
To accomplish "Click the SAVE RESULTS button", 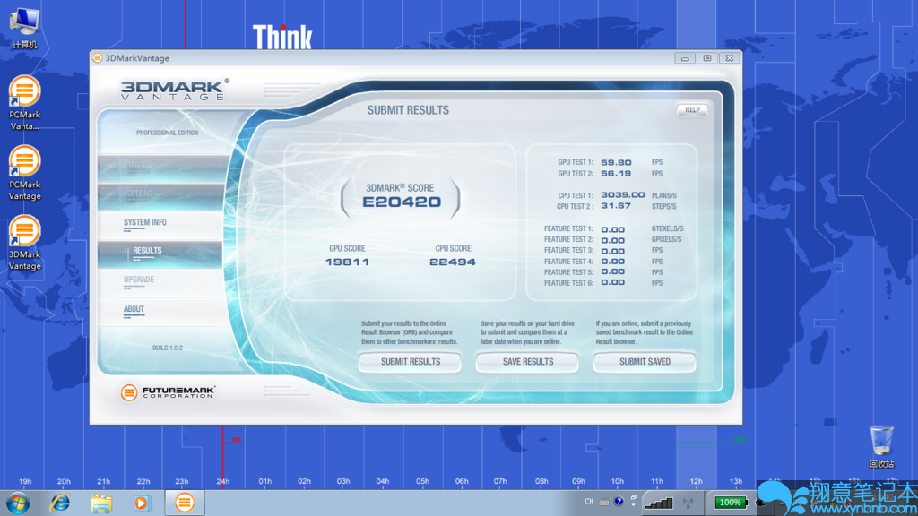I will (x=527, y=362).
